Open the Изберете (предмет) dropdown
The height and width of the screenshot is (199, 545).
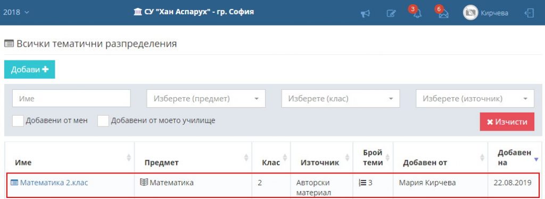pos(206,99)
